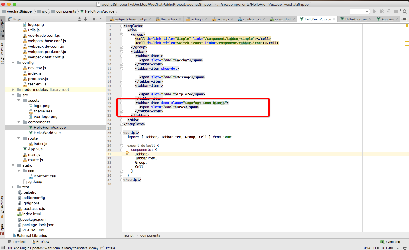Click the components breadcrumb below the editor

(x=150, y=235)
